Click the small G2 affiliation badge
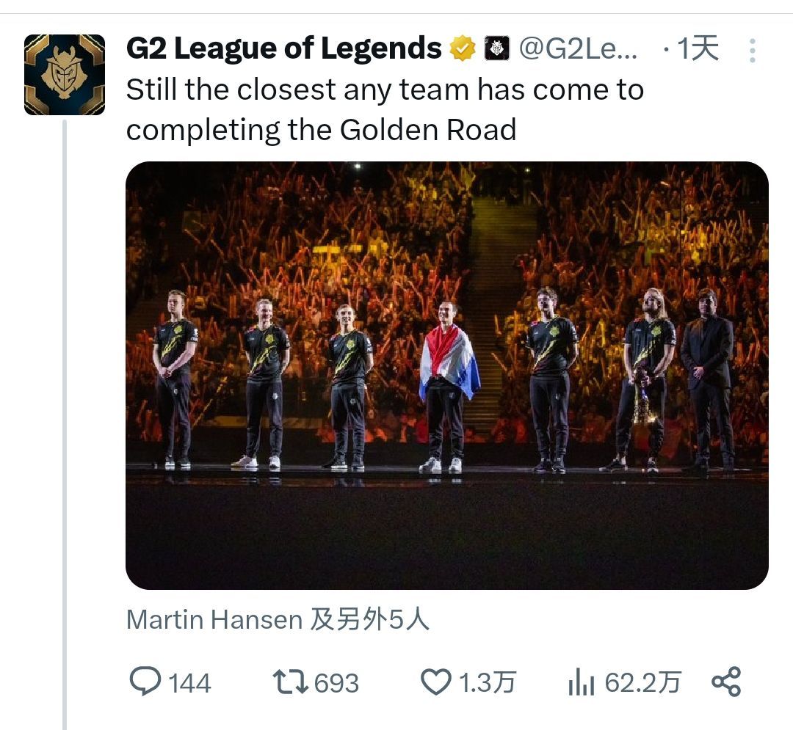Screen dimensions: 793x730 pyautogui.click(x=496, y=50)
